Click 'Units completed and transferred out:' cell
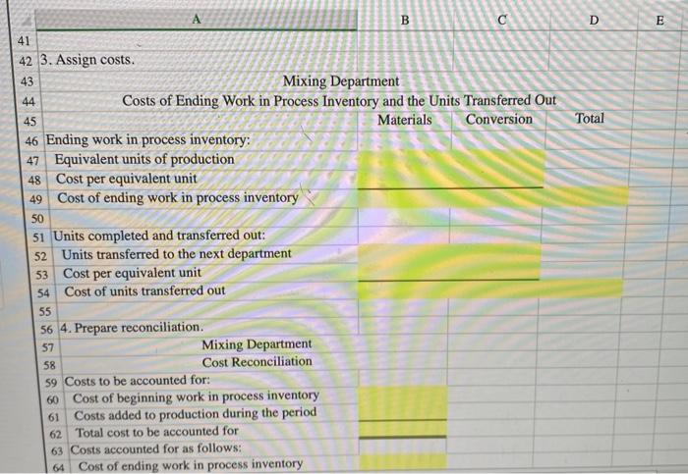Screen dimensions: 688x474 pos(159,236)
